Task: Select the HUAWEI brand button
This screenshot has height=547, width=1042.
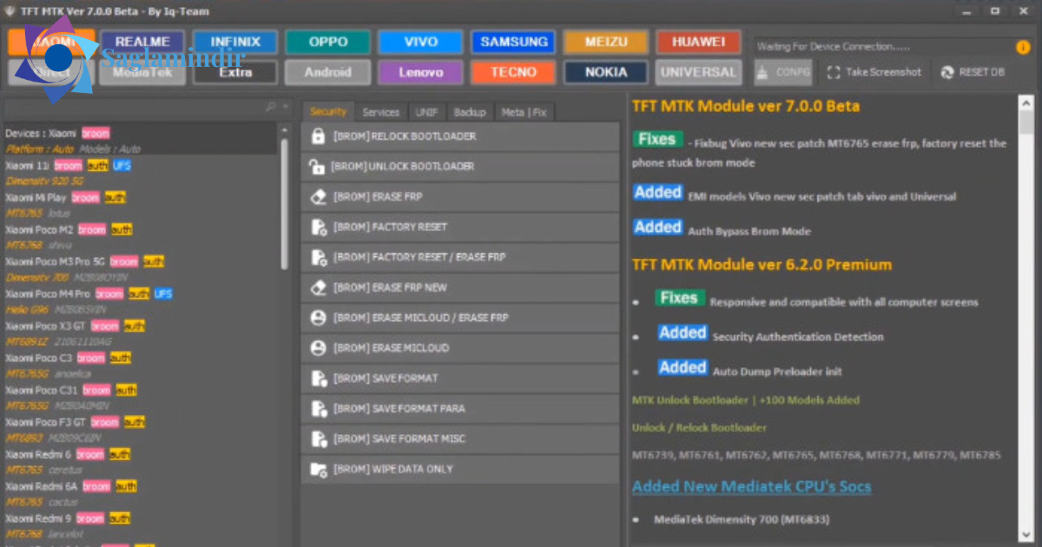Action: (x=698, y=42)
